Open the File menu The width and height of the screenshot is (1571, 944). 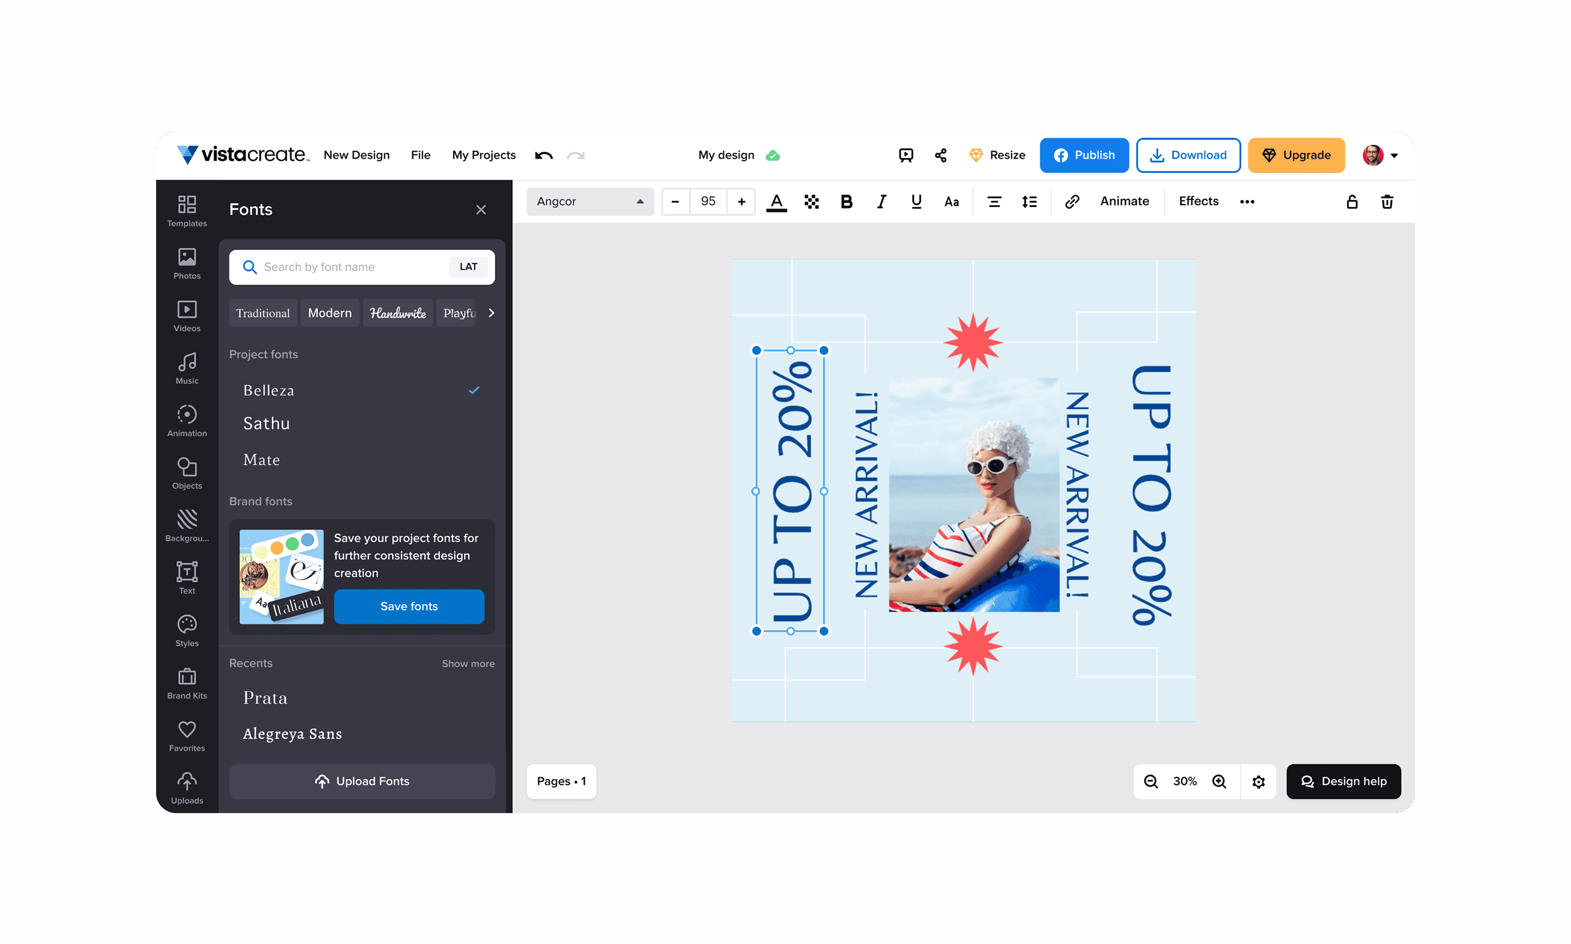click(x=420, y=155)
